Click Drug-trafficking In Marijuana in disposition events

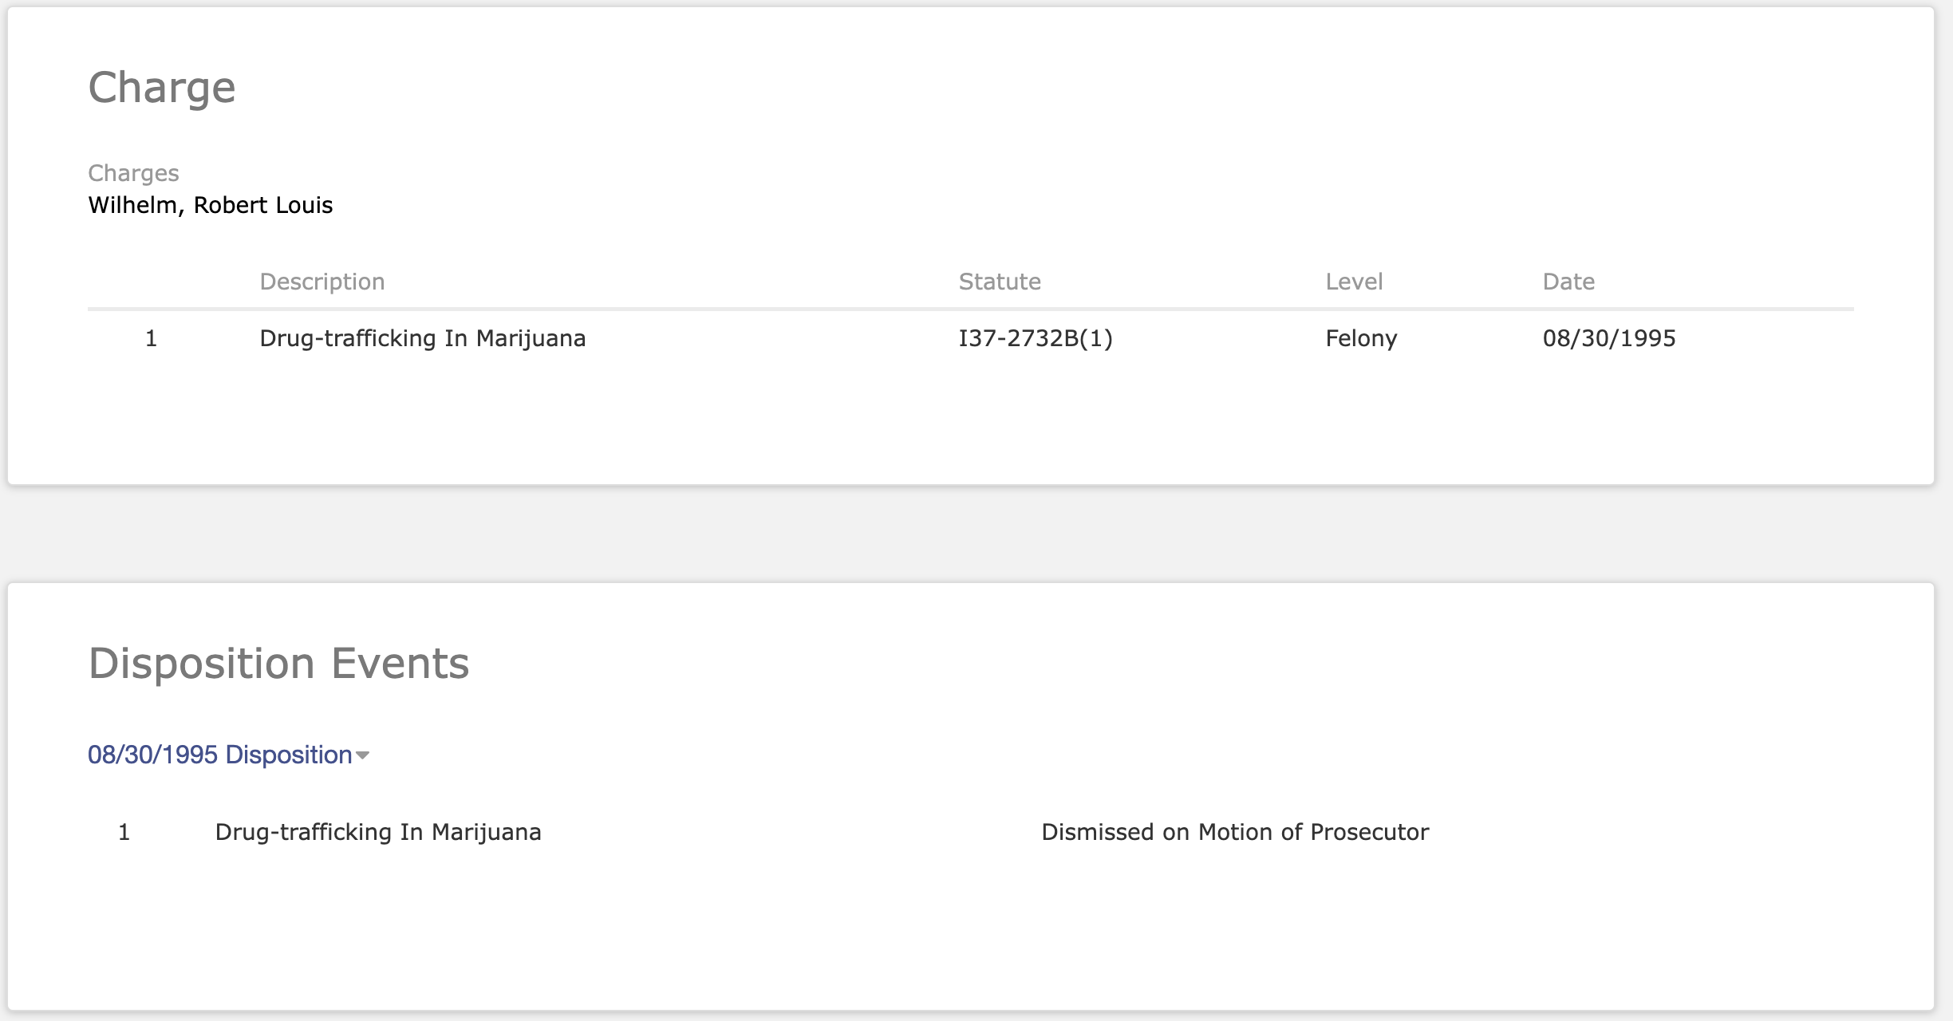pyautogui.click(x=378, y=832)
